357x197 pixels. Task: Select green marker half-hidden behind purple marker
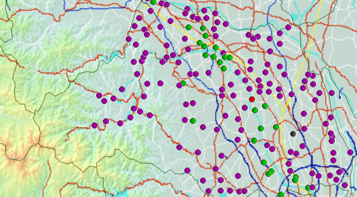pos(183,83)
